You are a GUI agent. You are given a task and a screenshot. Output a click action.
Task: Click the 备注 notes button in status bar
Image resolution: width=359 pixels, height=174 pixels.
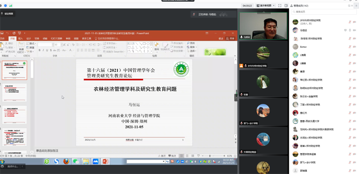pos(162,156)
